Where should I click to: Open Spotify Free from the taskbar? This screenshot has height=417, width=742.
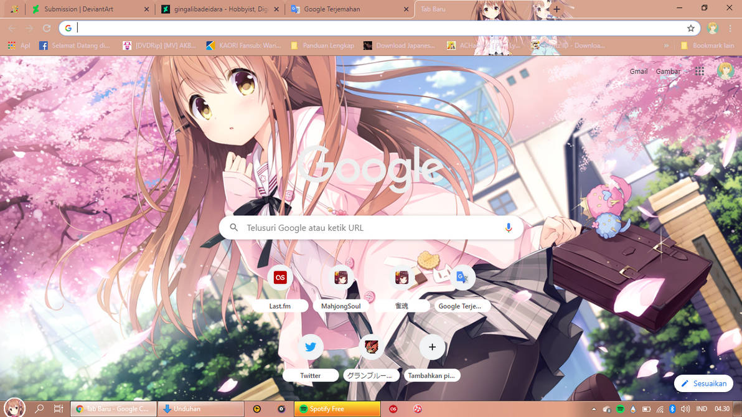336,409
